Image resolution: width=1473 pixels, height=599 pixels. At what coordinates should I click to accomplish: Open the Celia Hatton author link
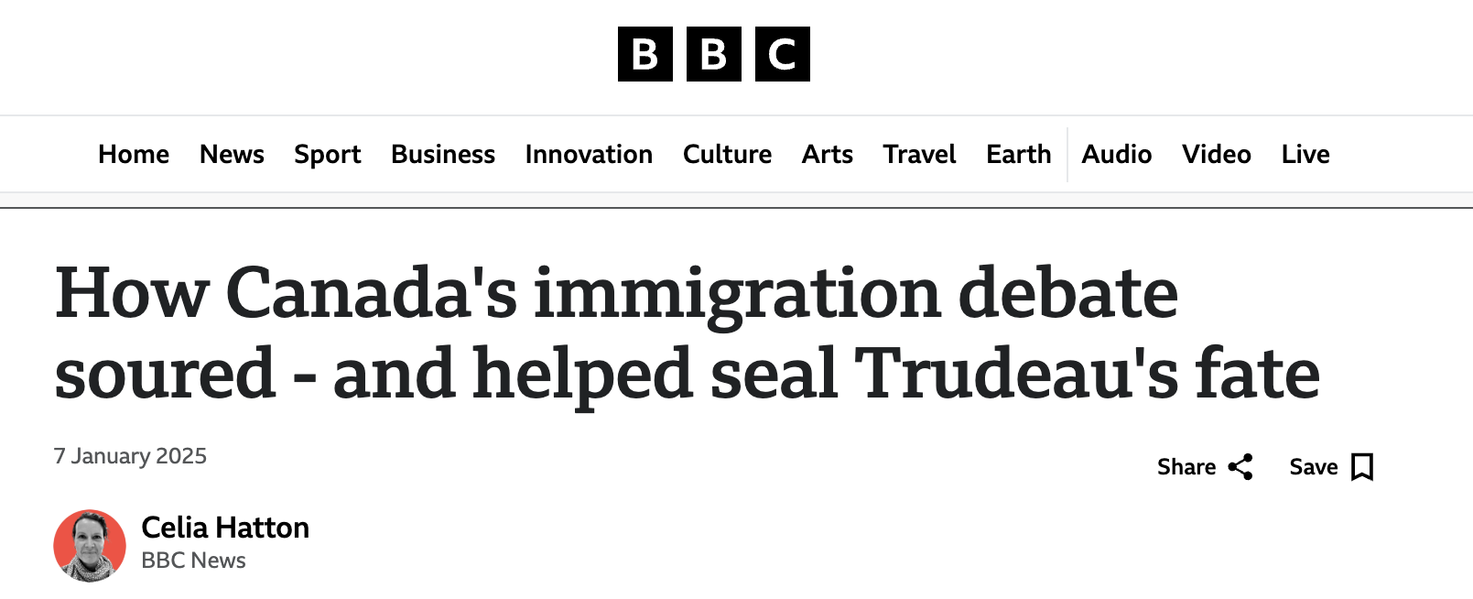[x=225, y=528]
